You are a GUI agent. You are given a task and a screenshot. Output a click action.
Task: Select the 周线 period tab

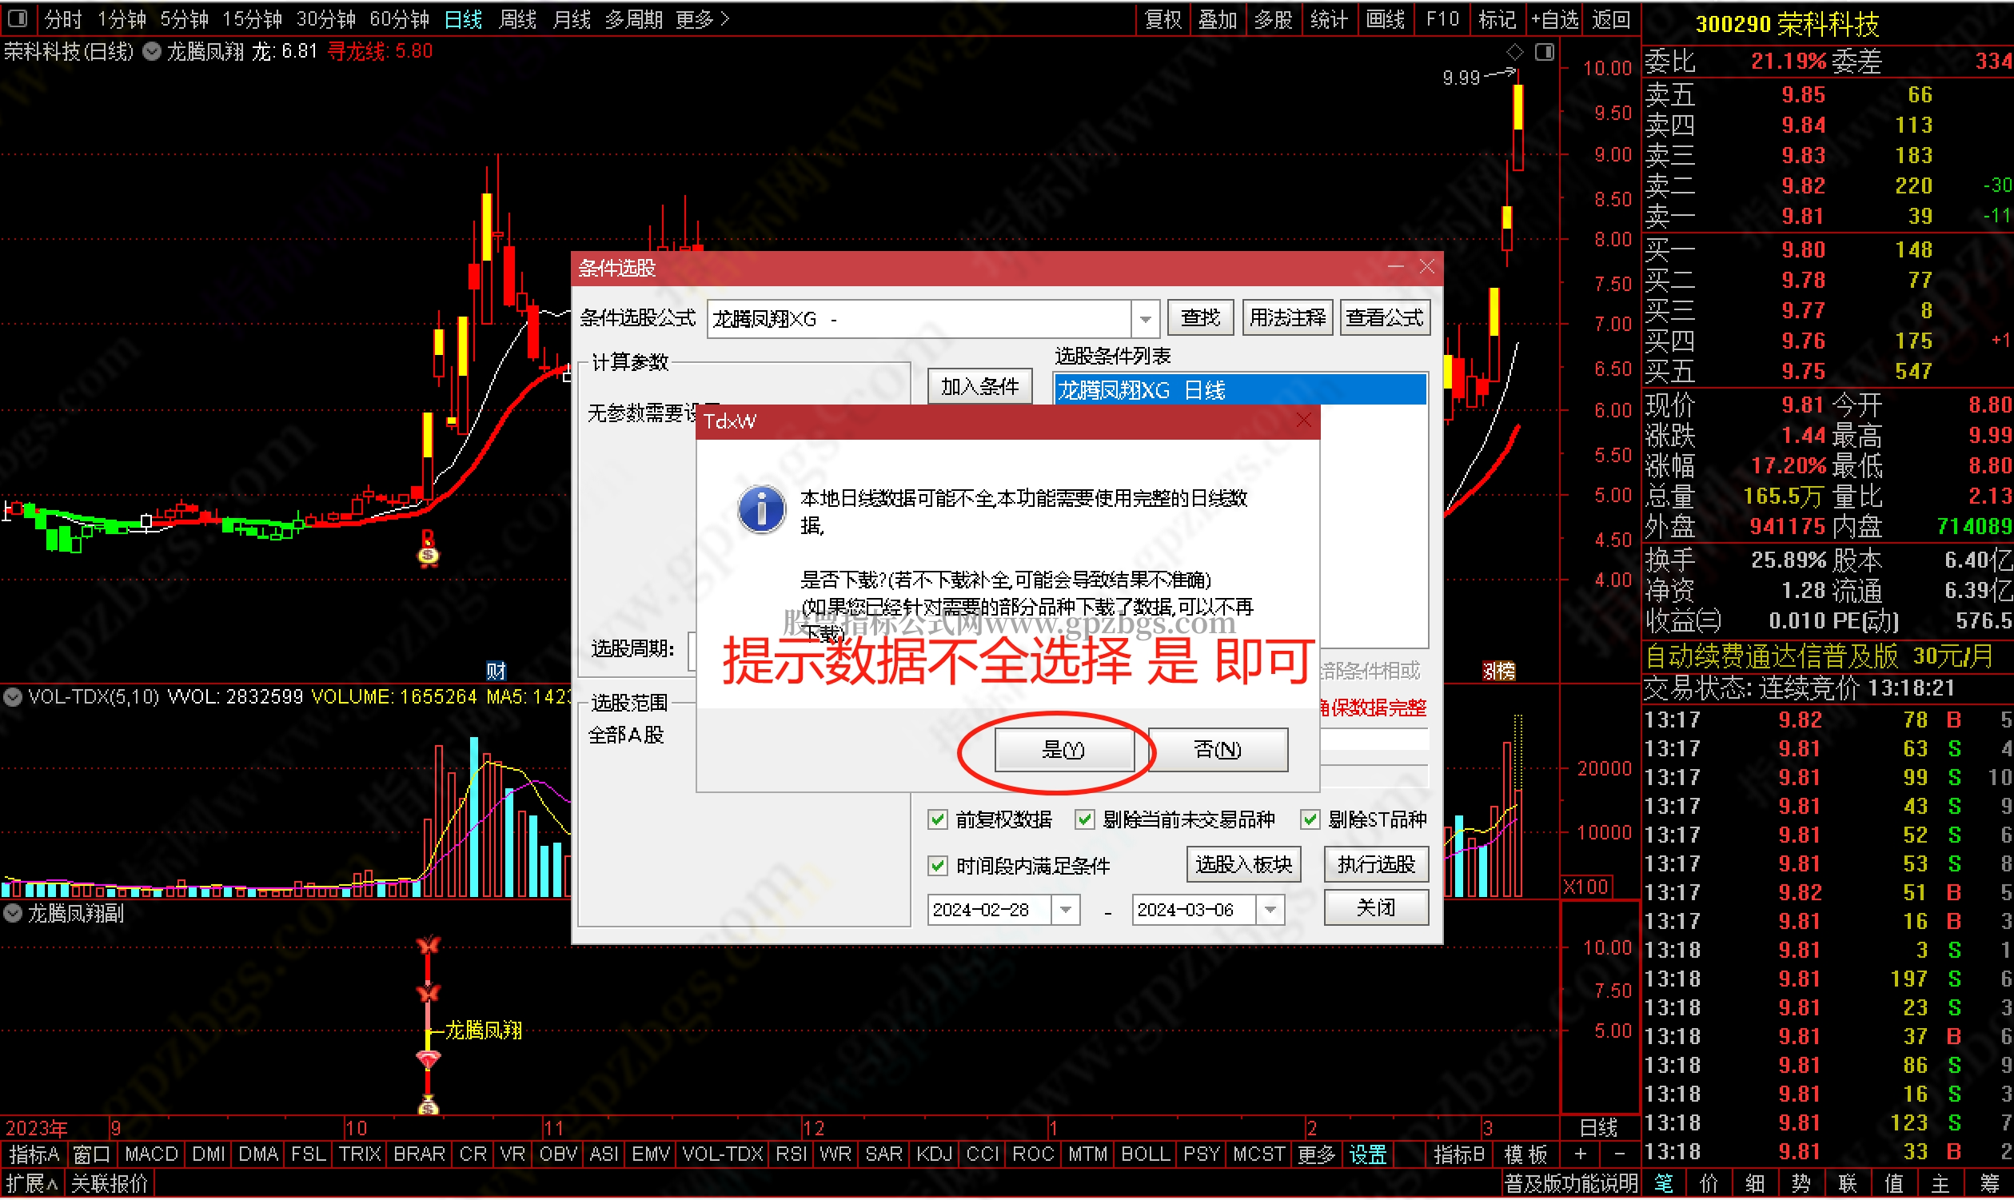pyautogui.click(x=517, y=18)
